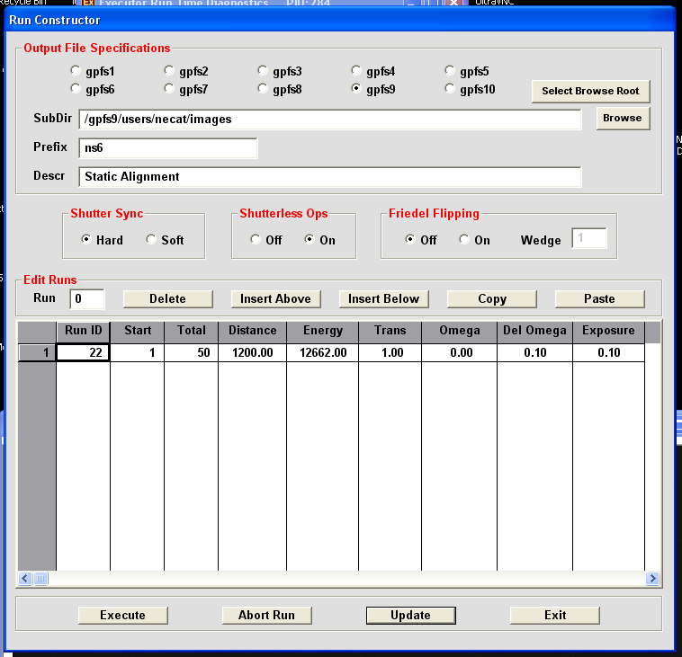The width and height of the screenshot is (682, 657).
Task: Click into the SubDir path field
Action: (x=329, y=120)
